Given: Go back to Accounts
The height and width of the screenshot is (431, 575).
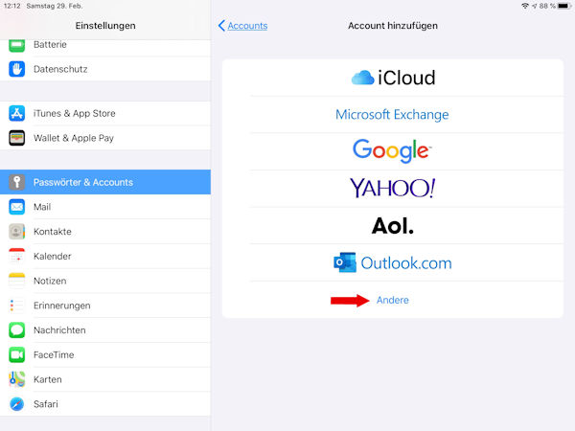Looking at the screenshot, I should coord(242,26).
